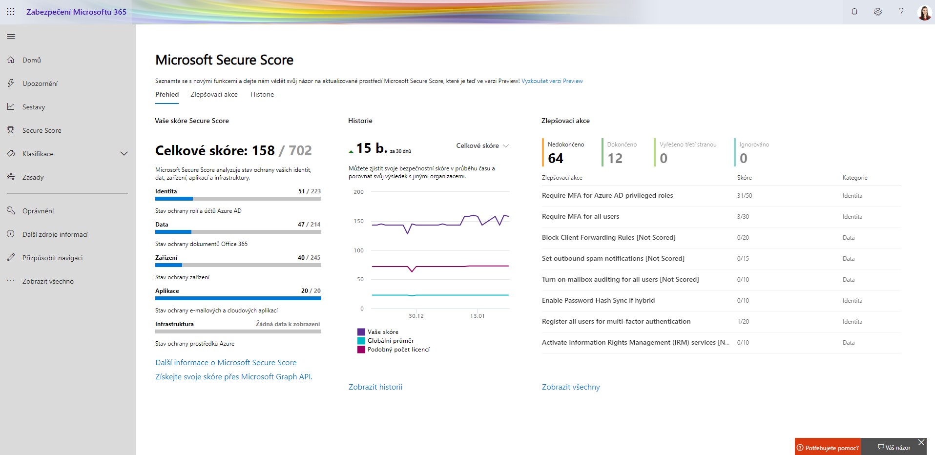Click Váš názor feedback button

pyautogui.click(x=894, y=448)
